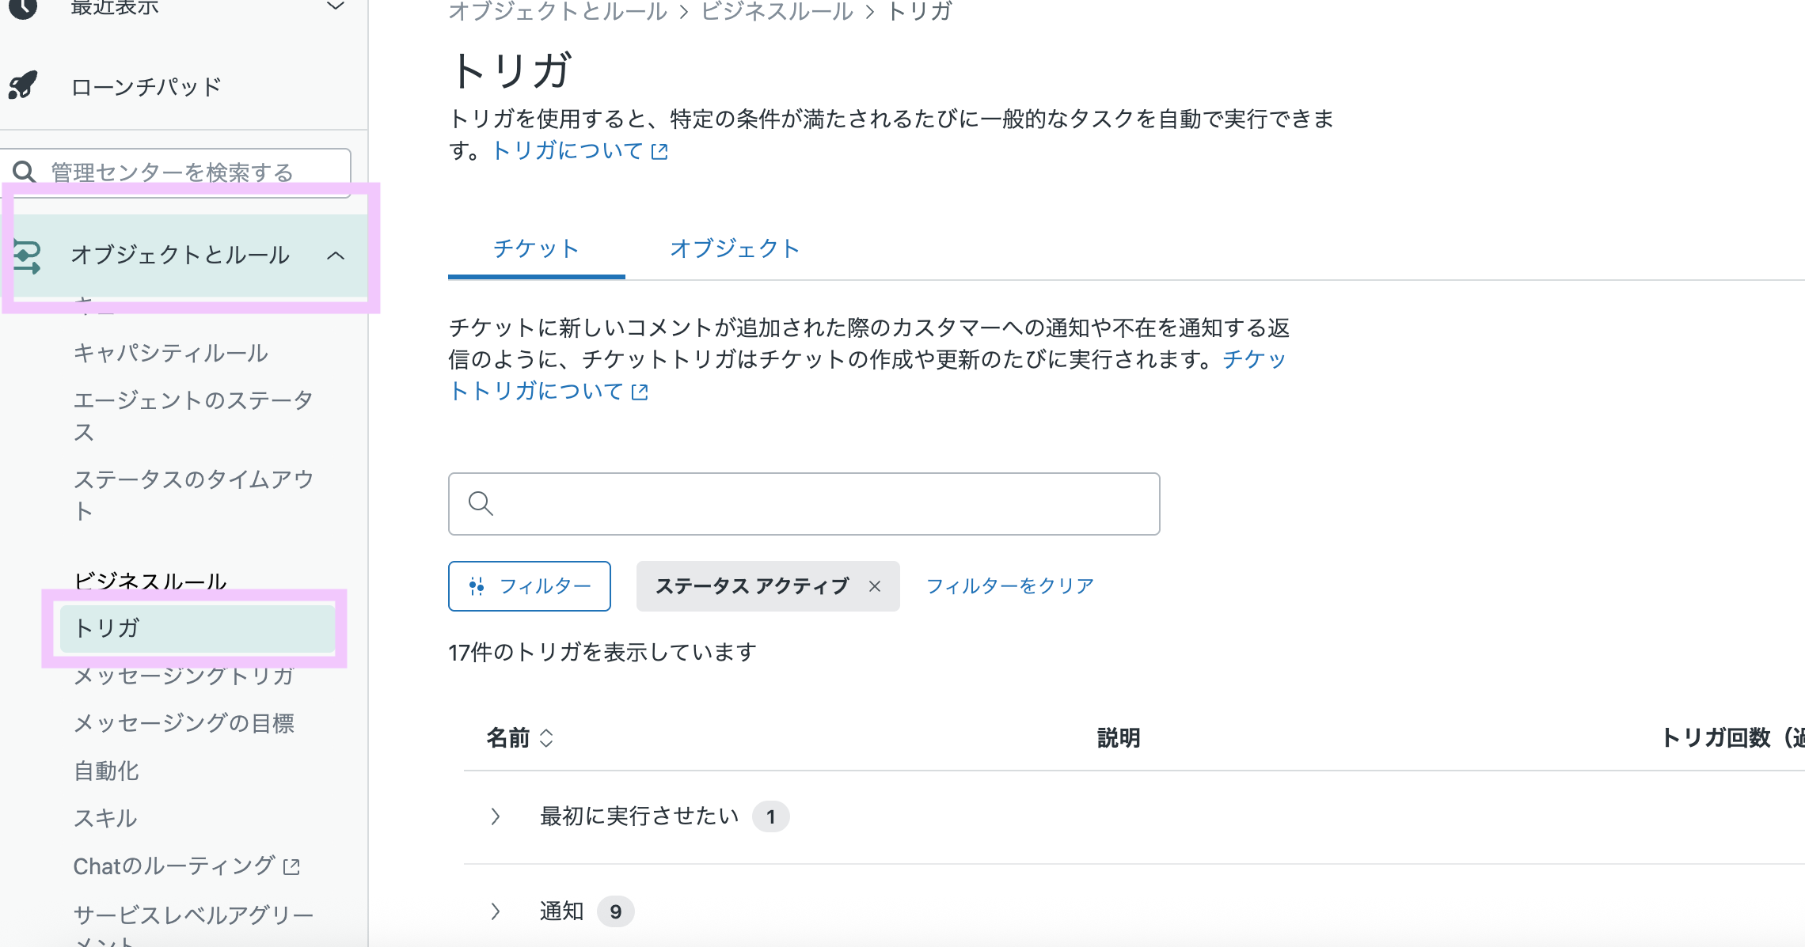Open the フィルター button
The height and width of the screenshot is (947, 1805).
click(530, 586)
